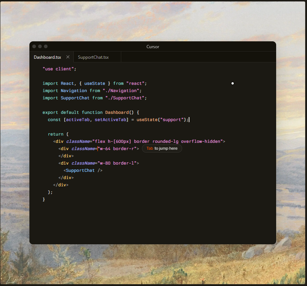Click the "./Navigation" import path
The image size is (307, 286).
121,91
